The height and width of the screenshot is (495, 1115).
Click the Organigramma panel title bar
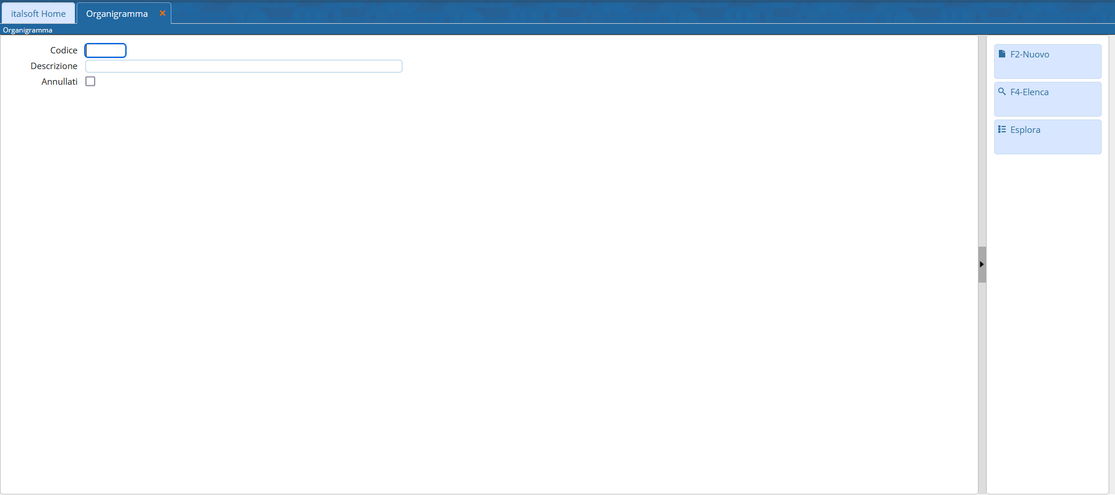557,30
